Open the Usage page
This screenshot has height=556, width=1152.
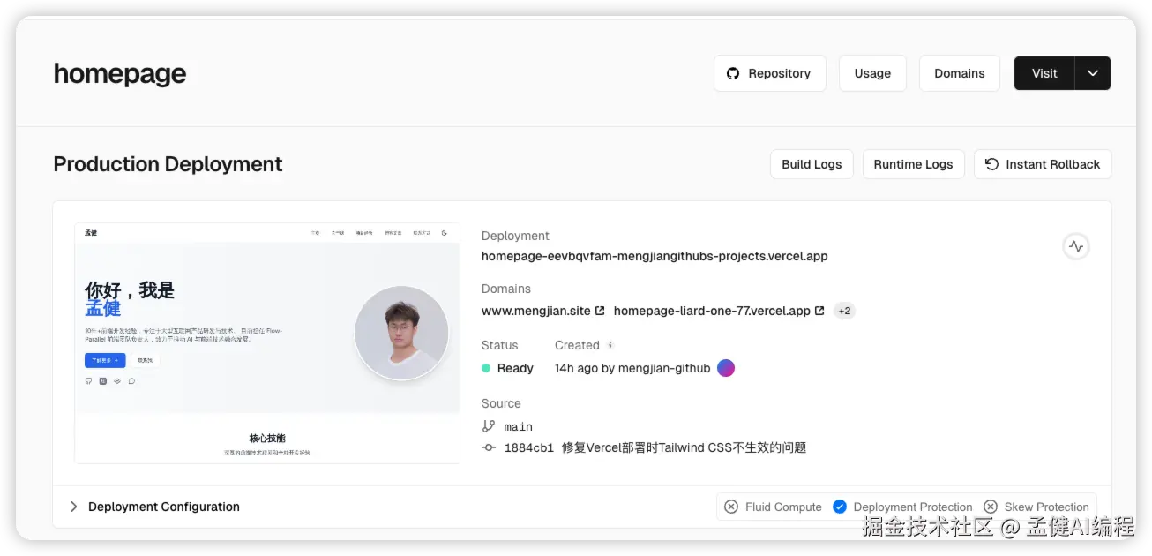pos(872,73)
